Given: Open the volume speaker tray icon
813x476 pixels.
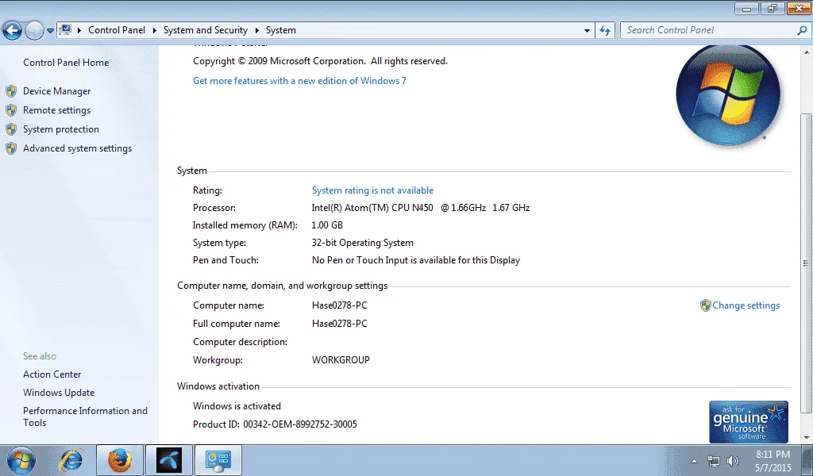Looking at the screenshot, I should [732, 461].
